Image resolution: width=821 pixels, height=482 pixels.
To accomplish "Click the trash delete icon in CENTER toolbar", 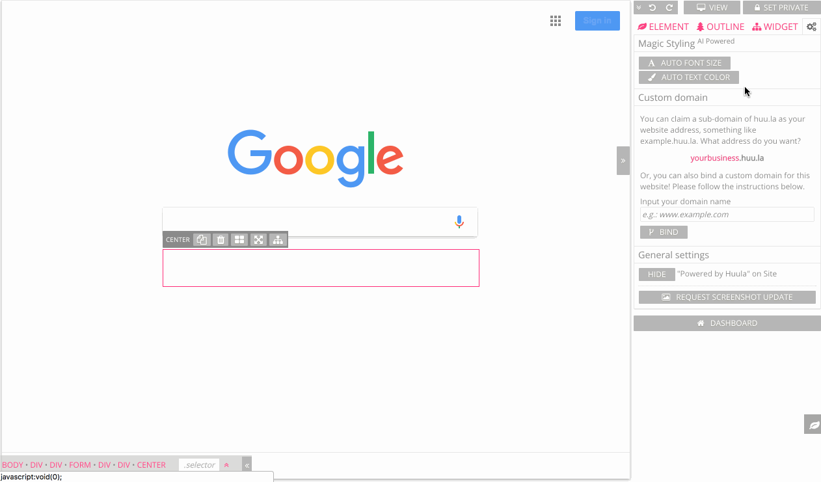I will click(221, 240).
